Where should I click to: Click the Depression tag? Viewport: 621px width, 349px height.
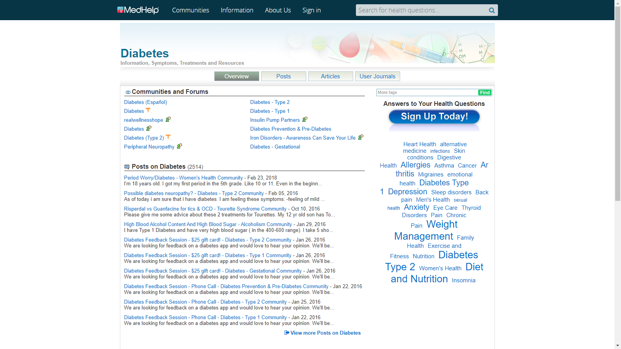[x=408, y=192]
